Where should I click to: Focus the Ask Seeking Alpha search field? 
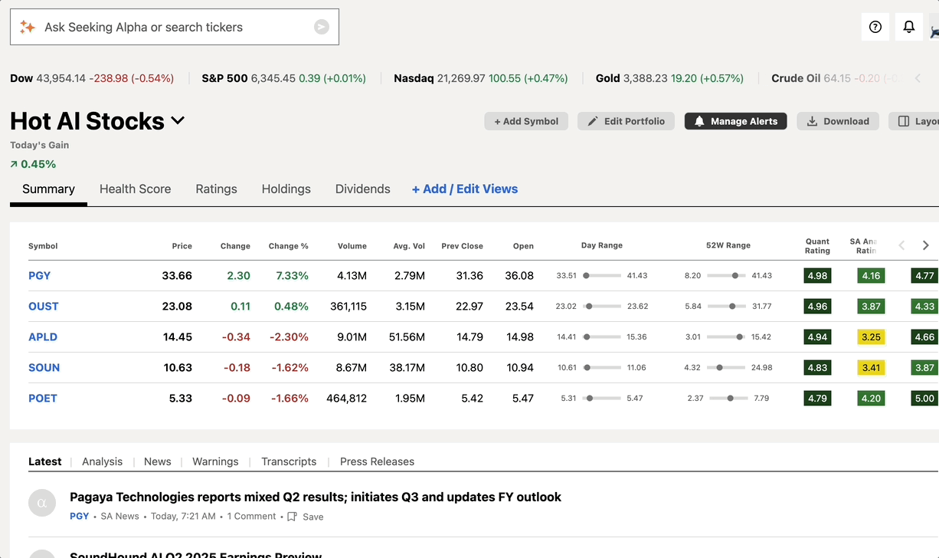point(175,27)
